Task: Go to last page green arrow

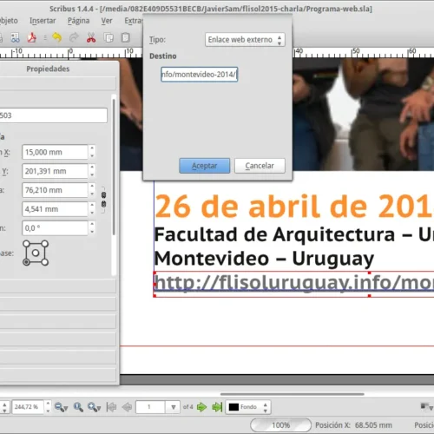Action: [217, 407]
